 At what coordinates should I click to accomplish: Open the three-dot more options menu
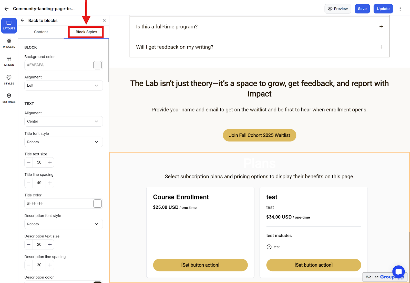[400, 9]
